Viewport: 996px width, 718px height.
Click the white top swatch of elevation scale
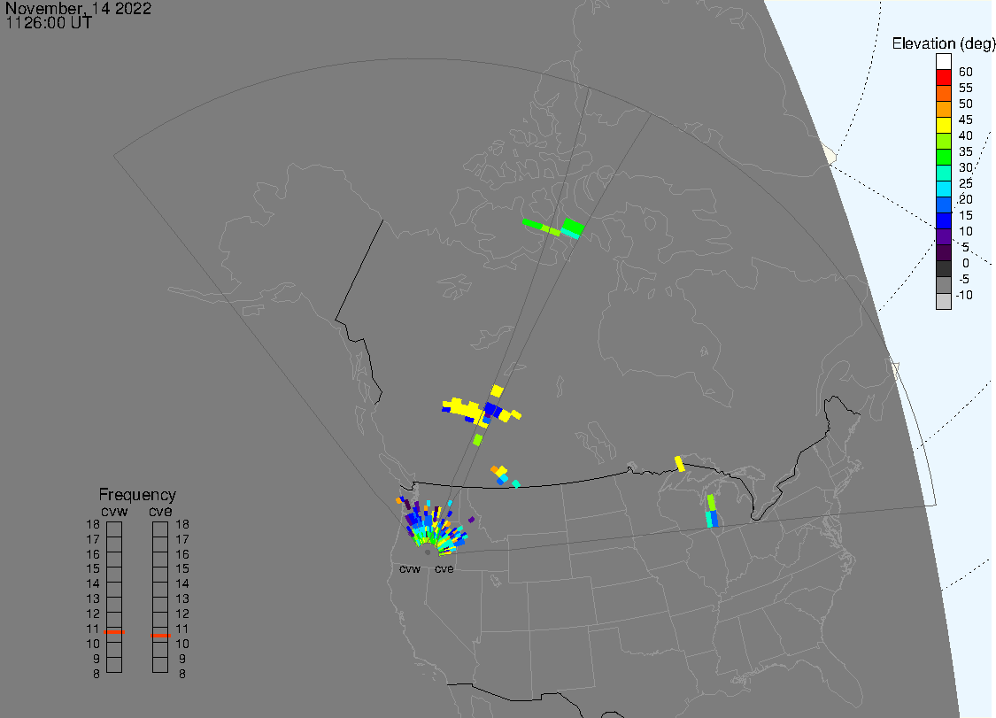pos(943,62)
